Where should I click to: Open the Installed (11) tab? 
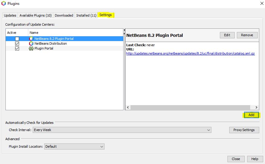click(x=86, y=15)
